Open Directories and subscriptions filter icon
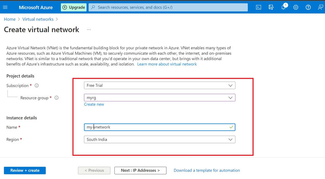The image size is (325, 179). tap(271, 7)
